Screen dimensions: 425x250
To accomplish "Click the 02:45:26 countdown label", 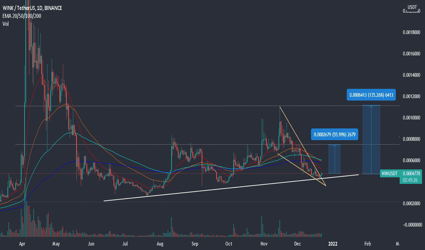I will 410,180.
